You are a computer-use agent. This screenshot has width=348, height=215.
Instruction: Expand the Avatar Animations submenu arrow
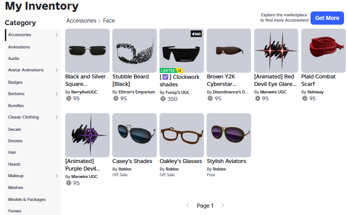tap(57, 70)
